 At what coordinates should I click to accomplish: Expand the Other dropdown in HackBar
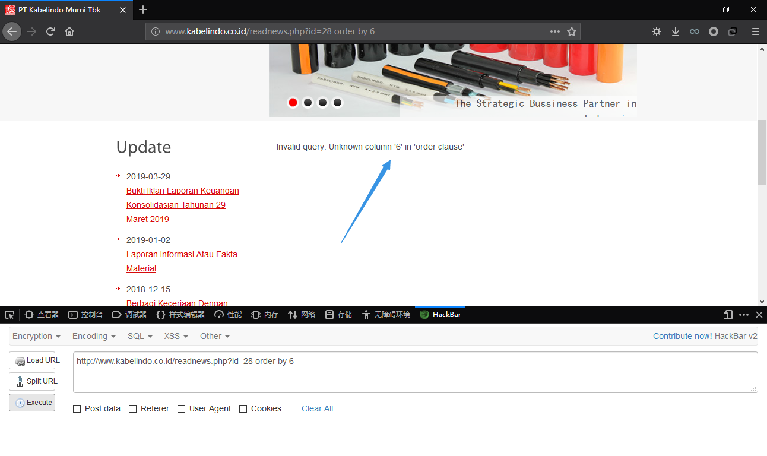click(215, 336)
